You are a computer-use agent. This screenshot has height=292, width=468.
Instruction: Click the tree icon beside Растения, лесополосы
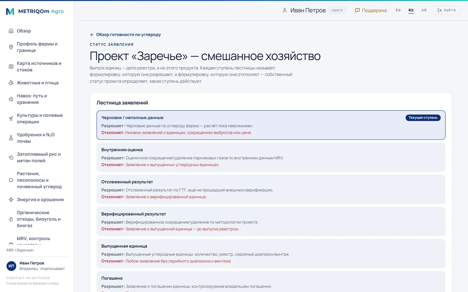click(x=11, y=180)
